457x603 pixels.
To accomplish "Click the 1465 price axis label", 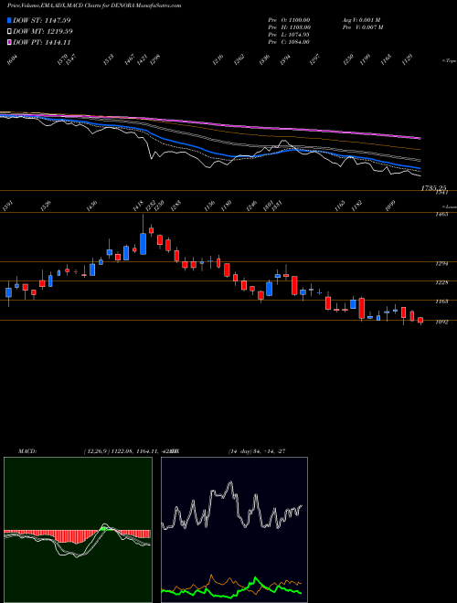I will [441, 215].
